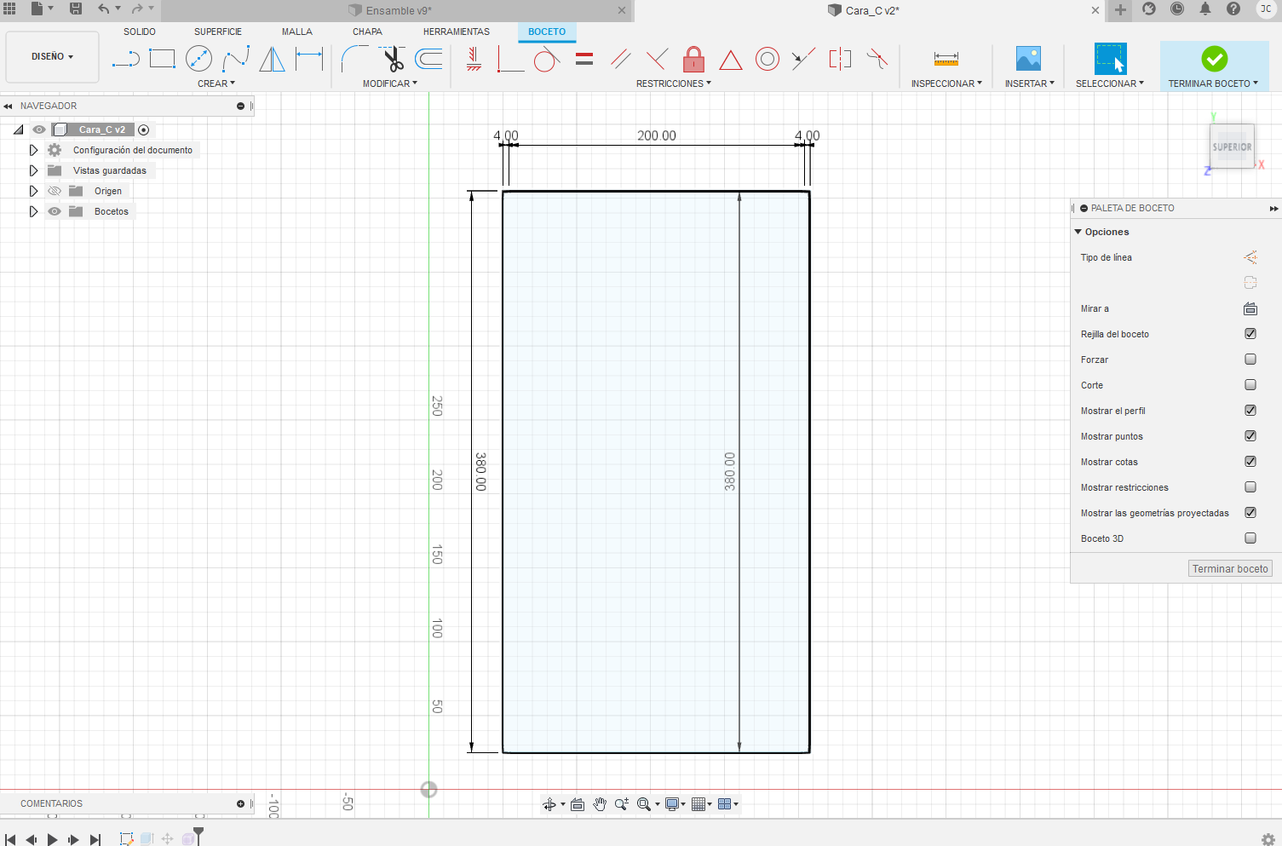
Task: Toggle Rejilla del boceto checkbox
Action: pos(1250,334)
